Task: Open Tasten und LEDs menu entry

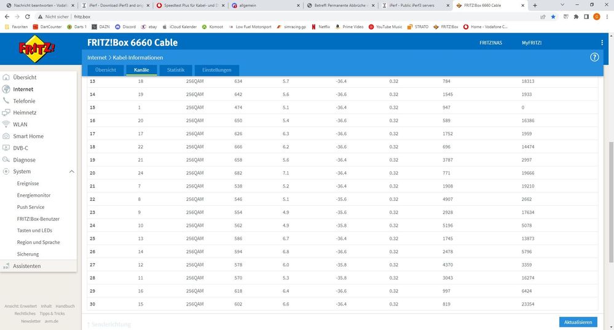Action: [x=34, y=230]
